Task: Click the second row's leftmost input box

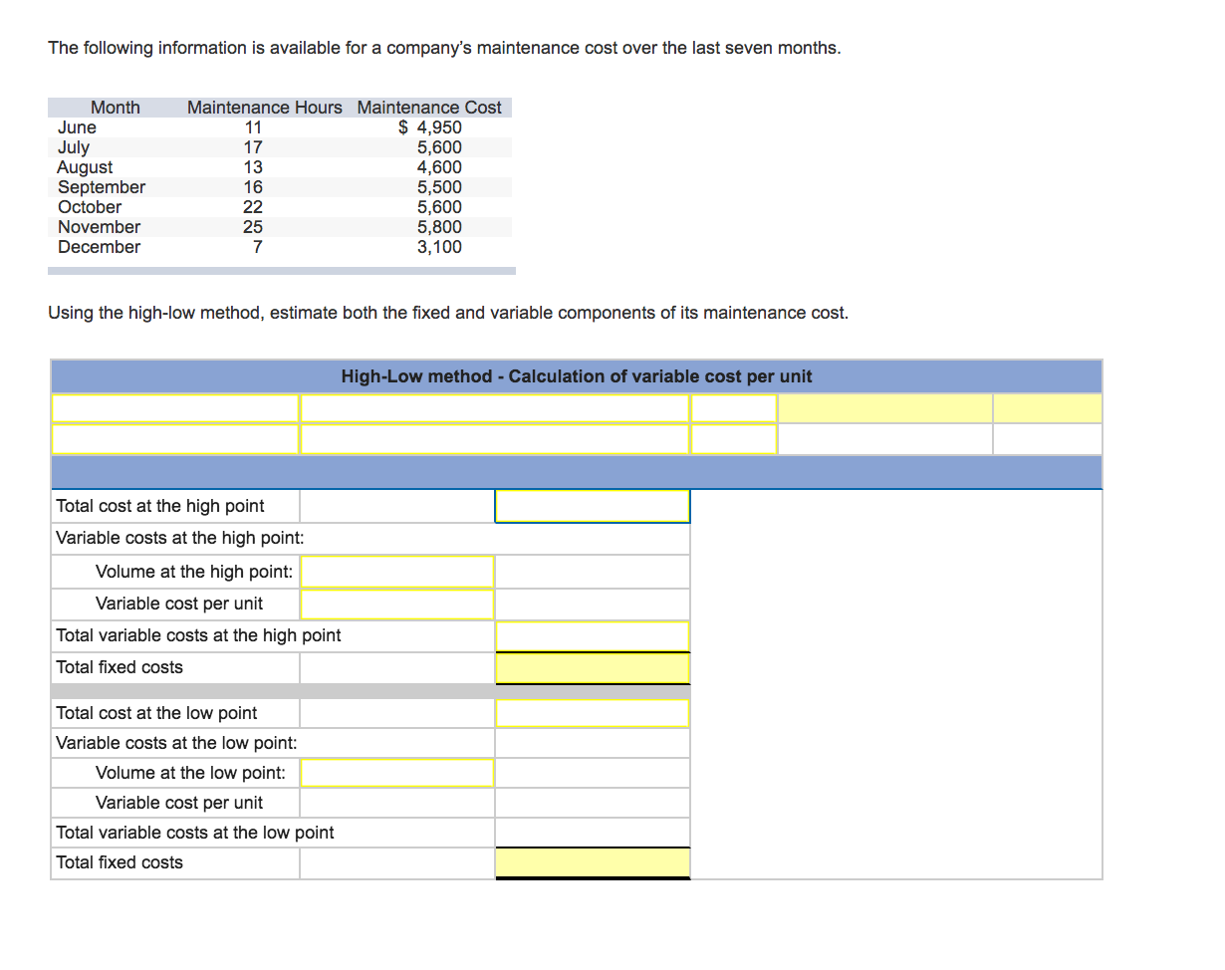Action: pos(174,438)
